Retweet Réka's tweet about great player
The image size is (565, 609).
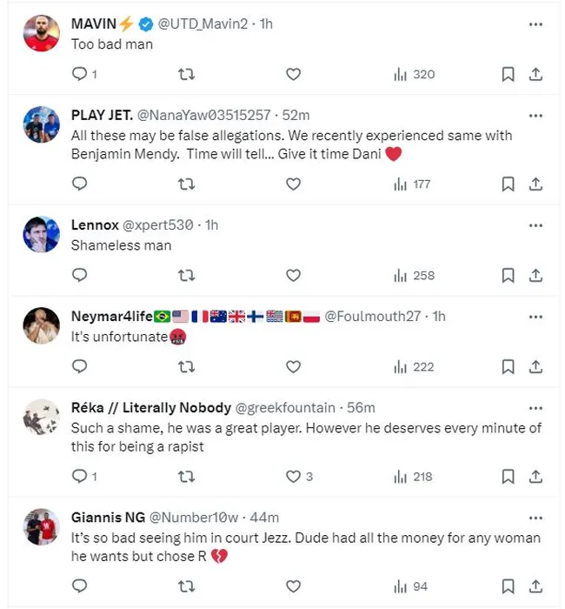coord(186,476)
